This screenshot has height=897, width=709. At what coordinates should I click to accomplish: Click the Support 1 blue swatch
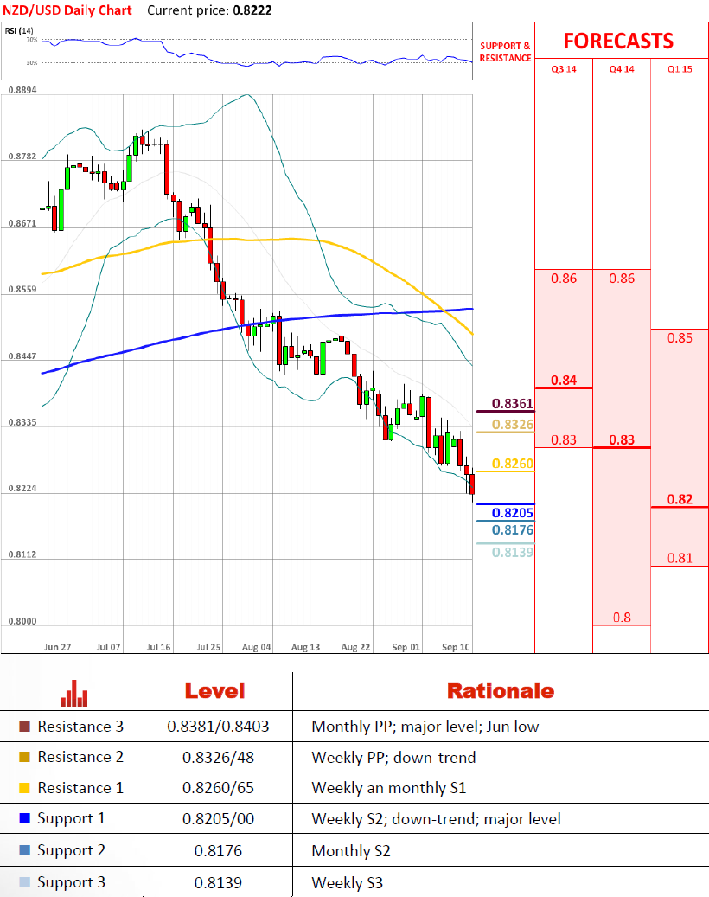click(24, 818)
